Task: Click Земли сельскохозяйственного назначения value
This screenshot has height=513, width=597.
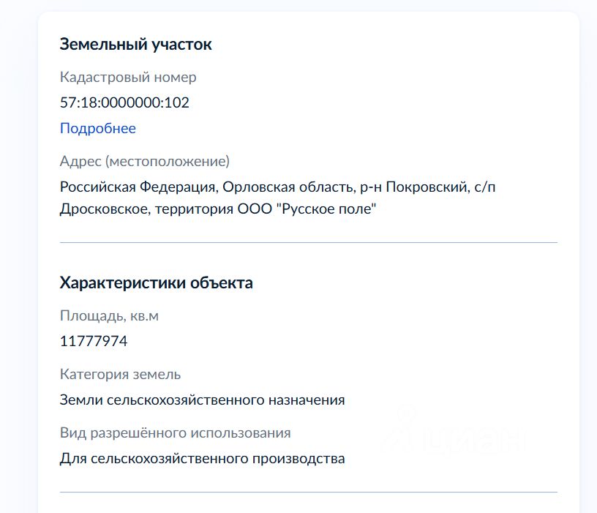Action: 202,400
